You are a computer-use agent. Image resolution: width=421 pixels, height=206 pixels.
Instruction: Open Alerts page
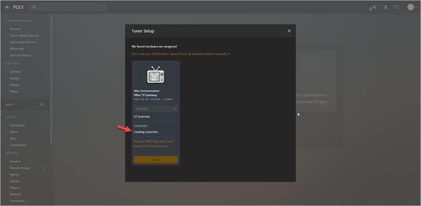click(x=13, y=132)
